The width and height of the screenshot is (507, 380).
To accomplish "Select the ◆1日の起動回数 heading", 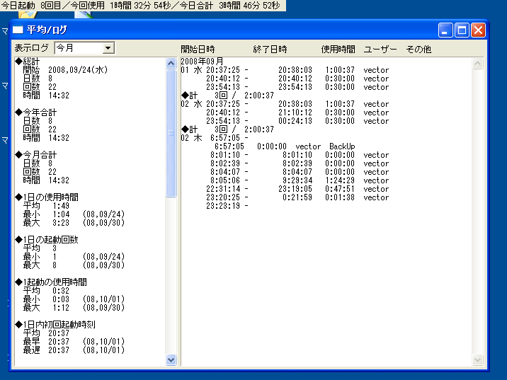I will coord(47,239).
